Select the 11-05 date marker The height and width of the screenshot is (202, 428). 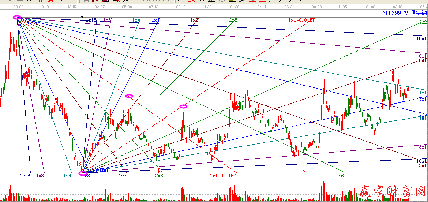coord(343,7)
